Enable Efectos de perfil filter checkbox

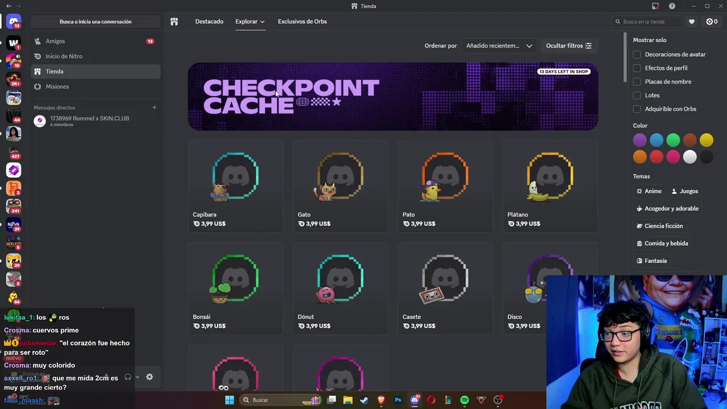pos(637,68)
